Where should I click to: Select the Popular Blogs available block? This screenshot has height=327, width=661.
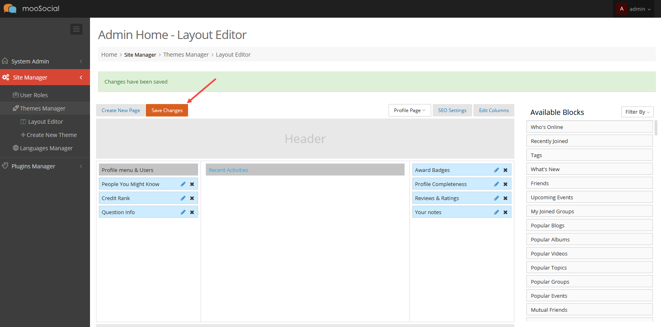(589, 225)
